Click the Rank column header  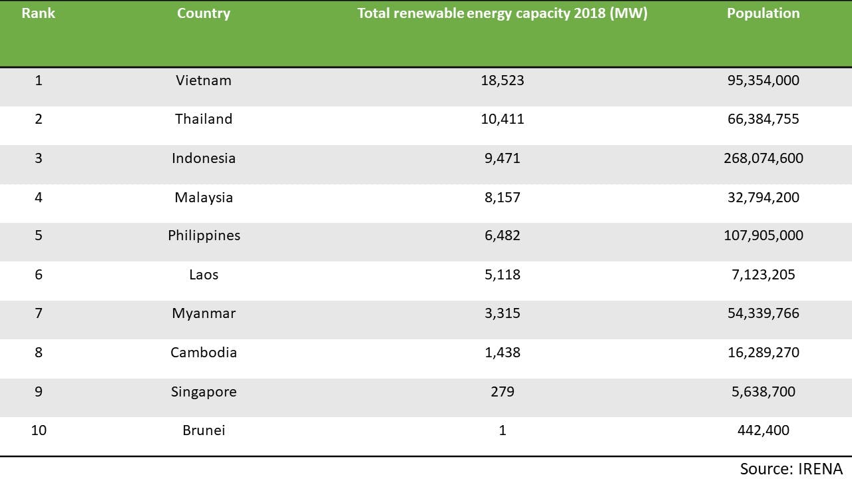point(38,13)
